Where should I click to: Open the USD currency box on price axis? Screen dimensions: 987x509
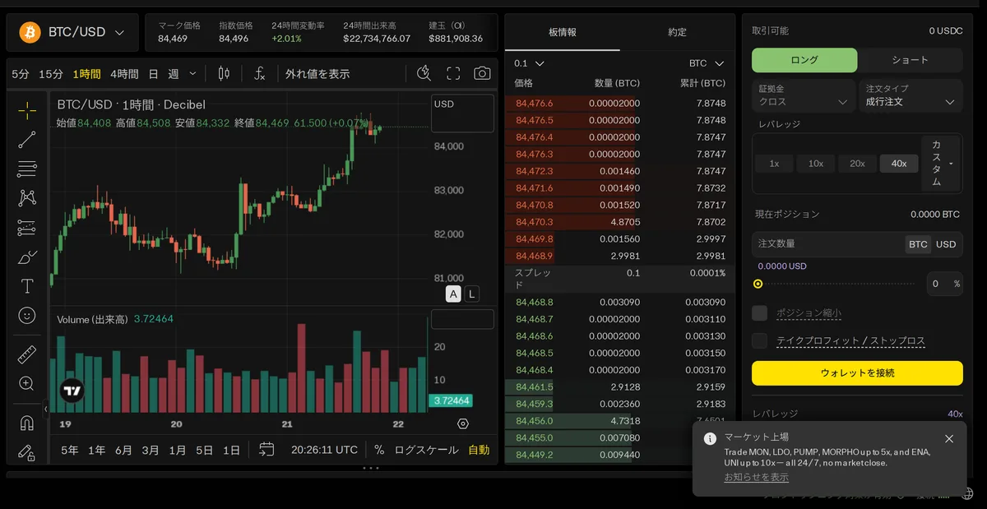(462, 113)
